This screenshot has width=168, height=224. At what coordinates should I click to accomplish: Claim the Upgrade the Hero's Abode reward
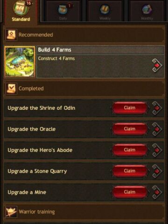point(130,150)
